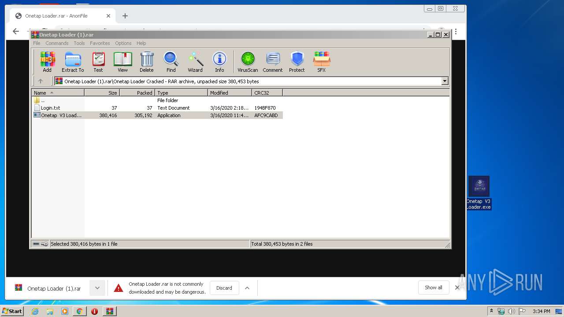Viewport: 564px width, 317px height.
Task: Open the View file tool
Action: [x=122, y=62]
